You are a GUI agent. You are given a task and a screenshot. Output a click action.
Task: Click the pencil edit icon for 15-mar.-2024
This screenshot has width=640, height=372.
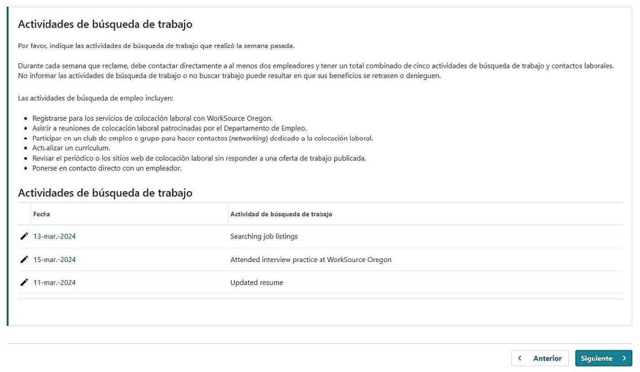[x=24, y=260]
